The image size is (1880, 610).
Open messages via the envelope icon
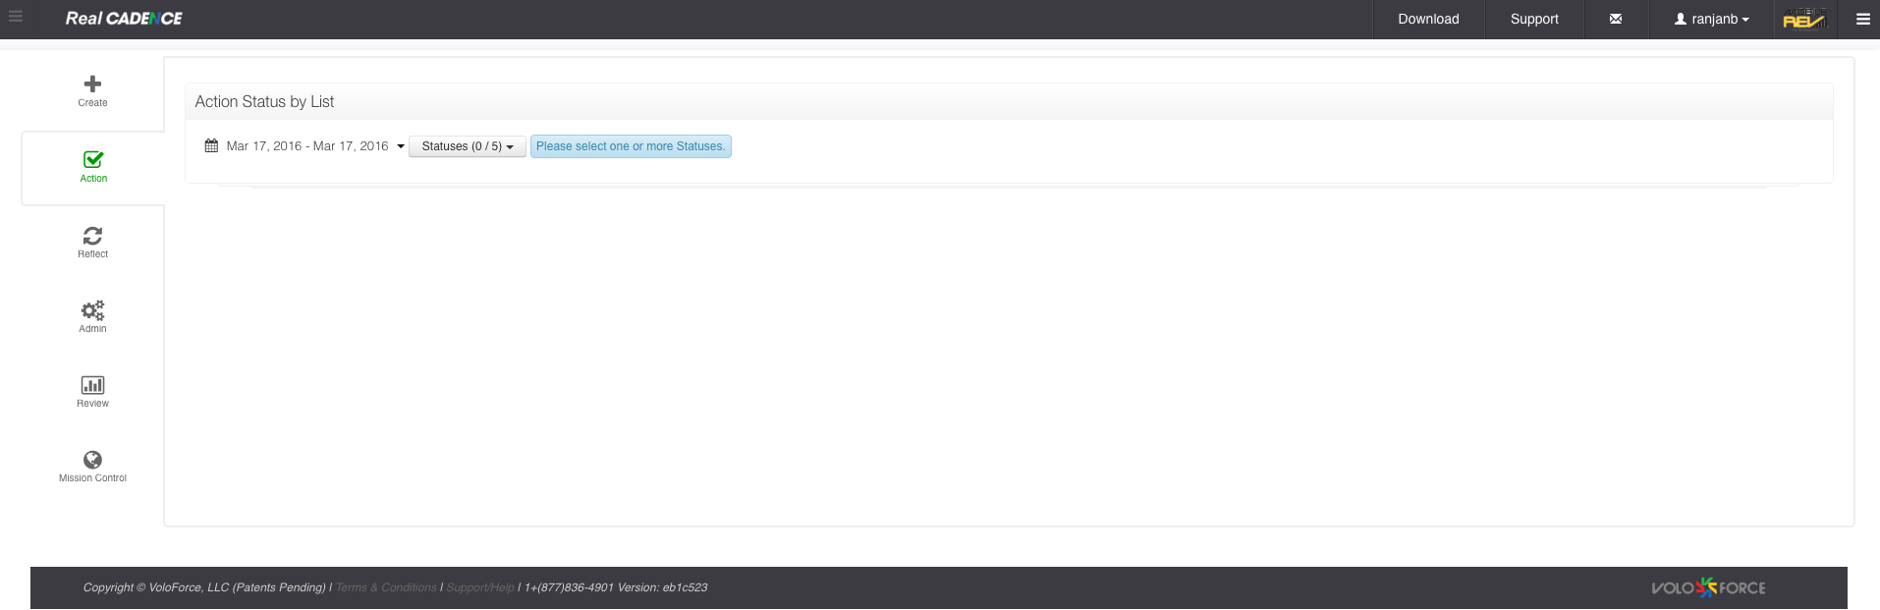[1616, 19]
